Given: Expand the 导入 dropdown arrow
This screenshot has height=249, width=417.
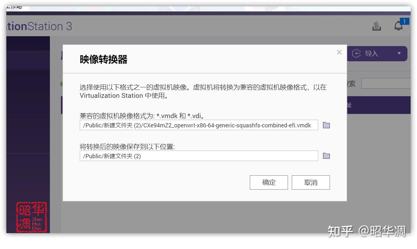Looking at the screenshot, I should 399,53.
